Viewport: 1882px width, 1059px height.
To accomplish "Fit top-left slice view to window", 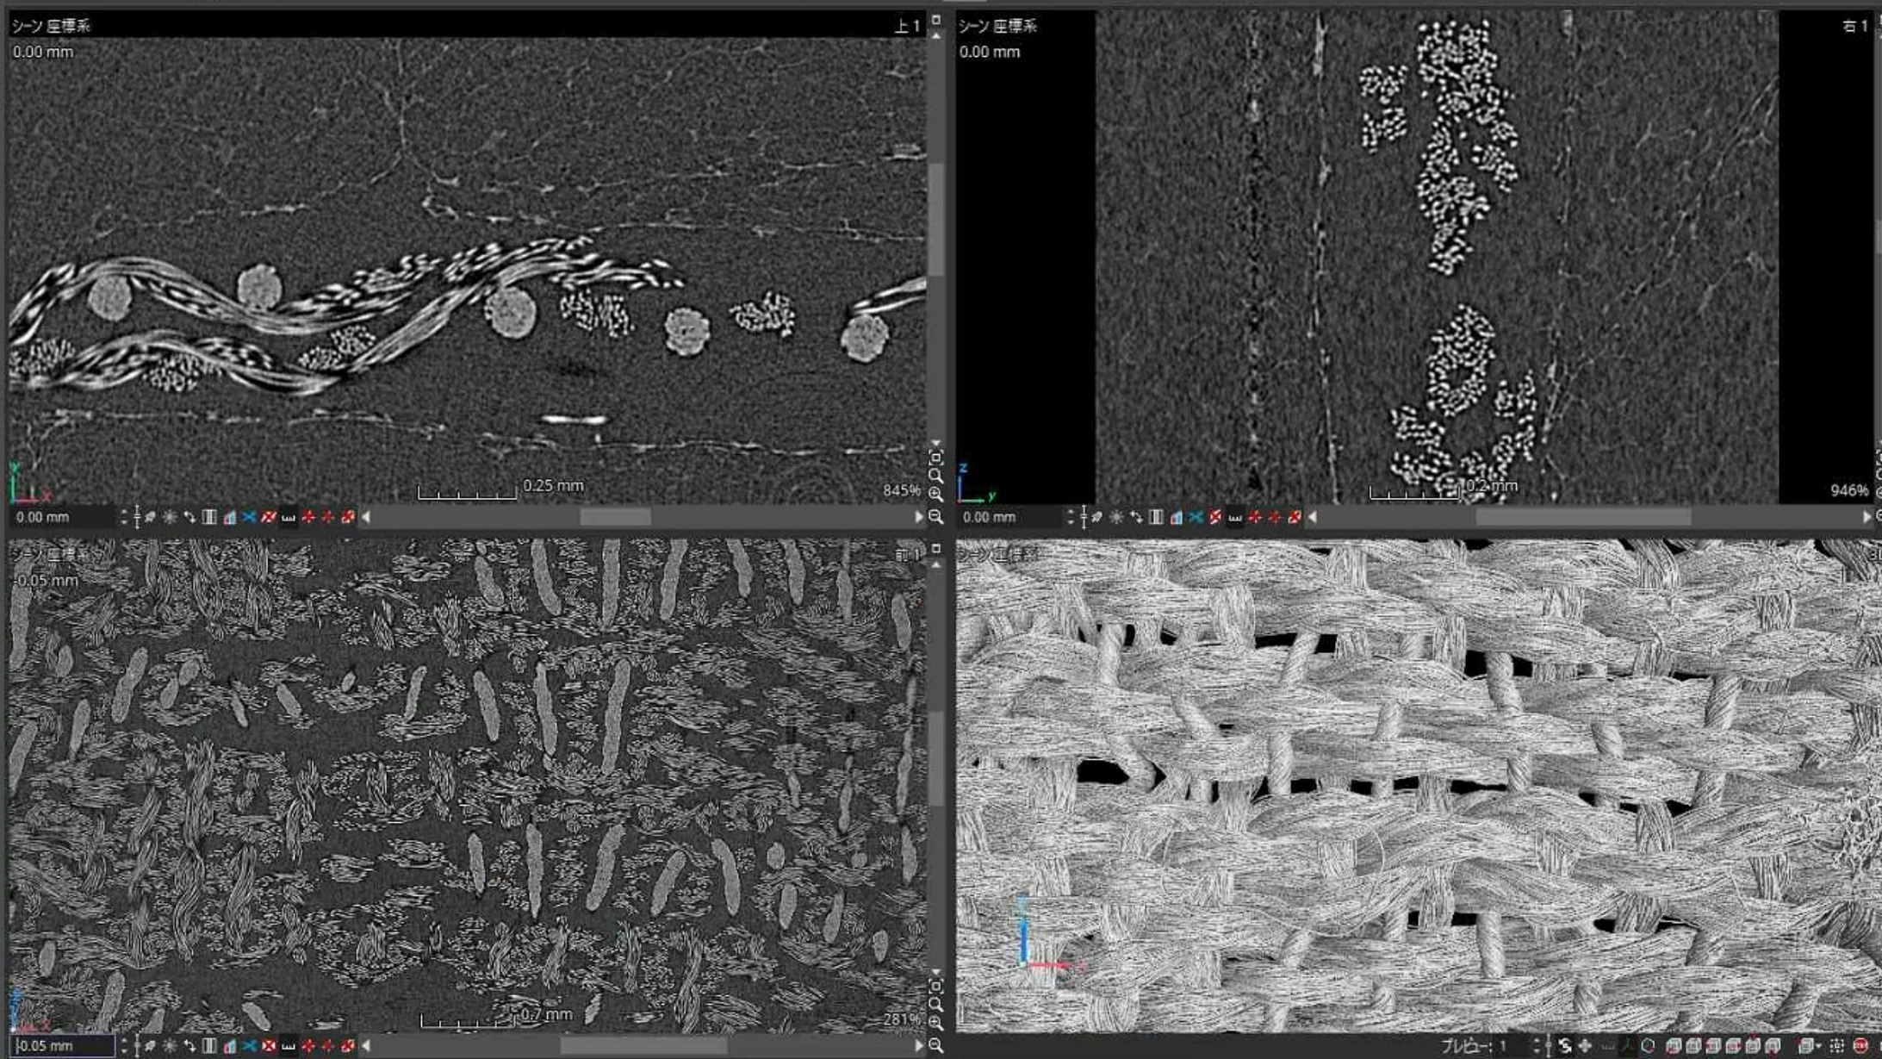I will (x=936, y=458).
